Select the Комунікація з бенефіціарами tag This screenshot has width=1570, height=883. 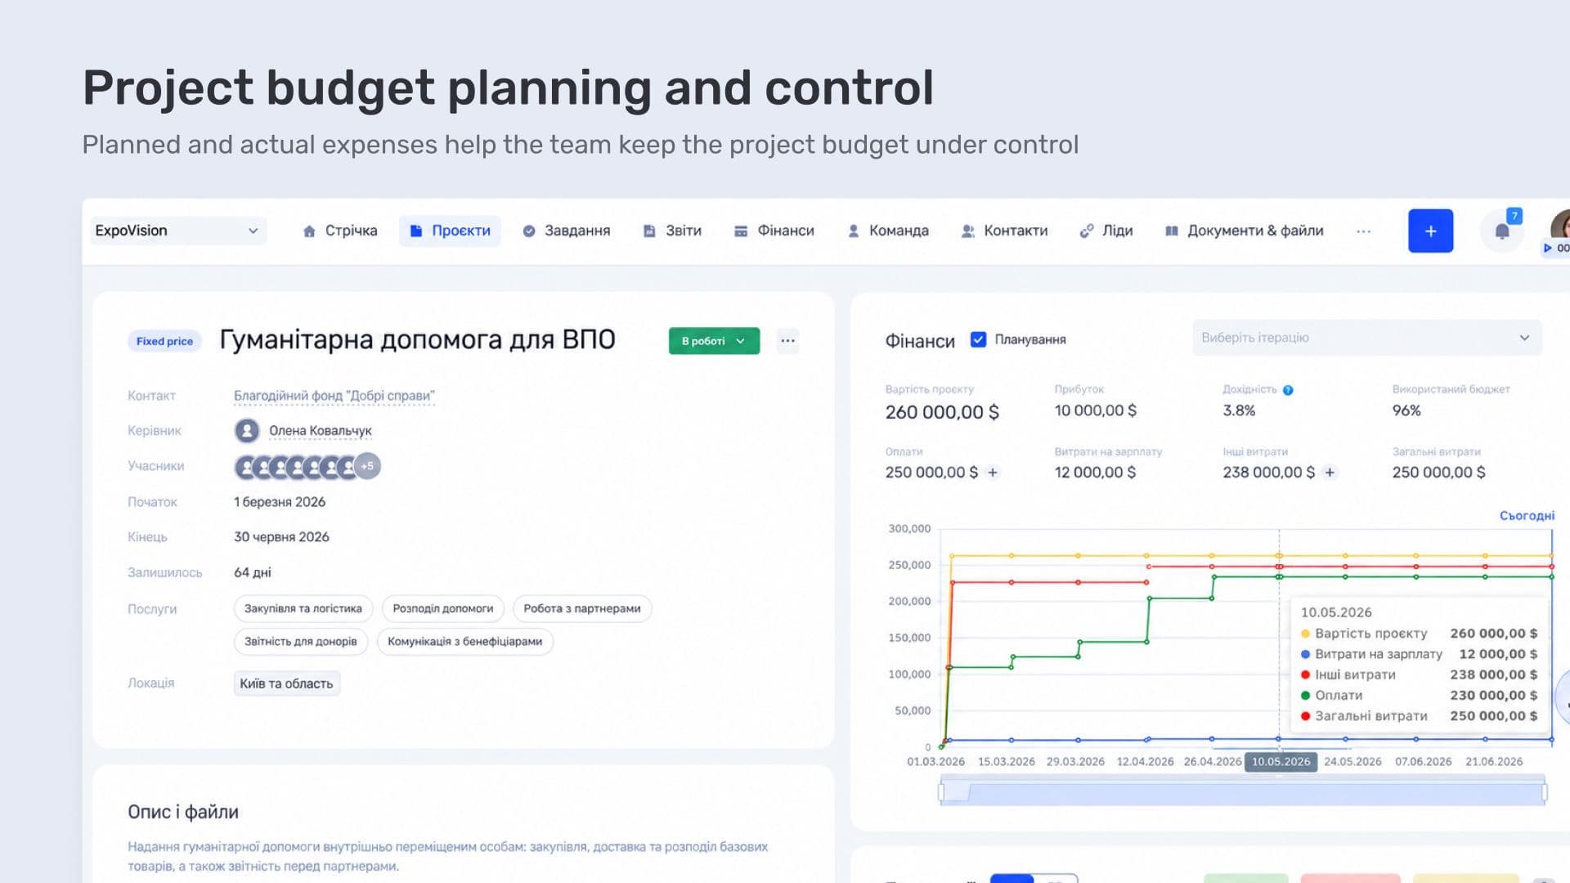[464, 641]
